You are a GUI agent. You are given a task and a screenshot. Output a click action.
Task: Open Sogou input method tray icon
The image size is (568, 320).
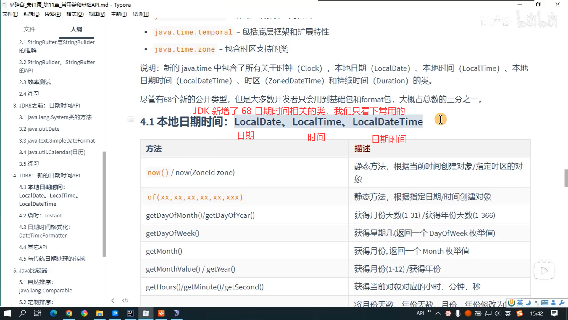519,313
